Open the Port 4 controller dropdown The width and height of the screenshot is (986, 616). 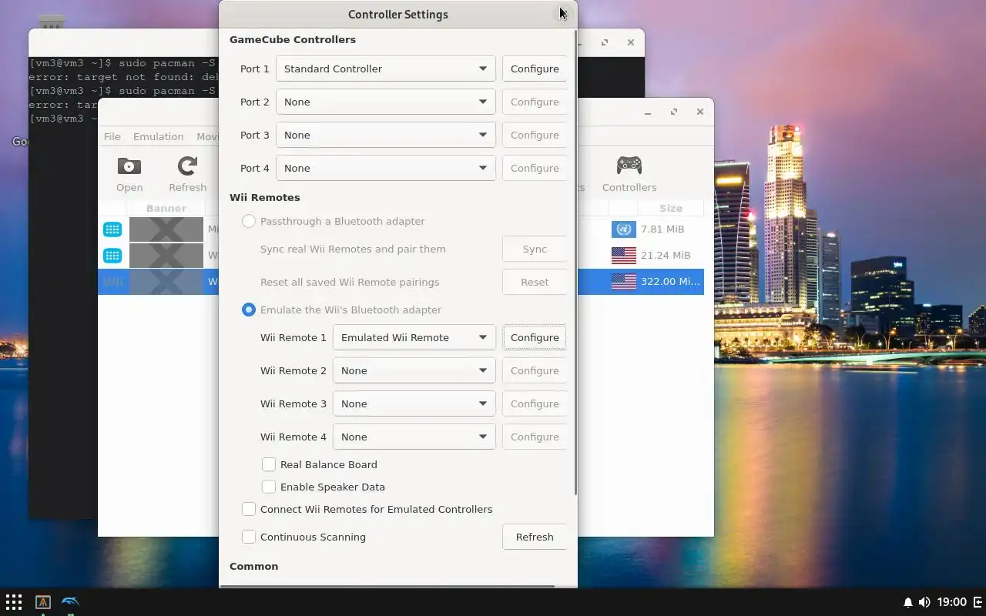pos(385,168)
